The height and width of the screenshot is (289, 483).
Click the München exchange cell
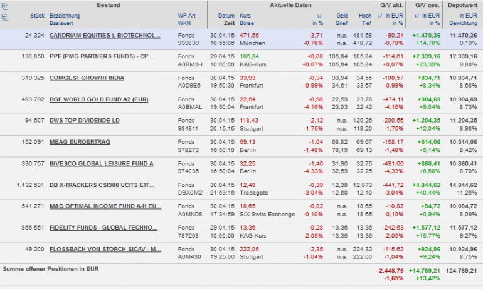(x=252, y=43)
